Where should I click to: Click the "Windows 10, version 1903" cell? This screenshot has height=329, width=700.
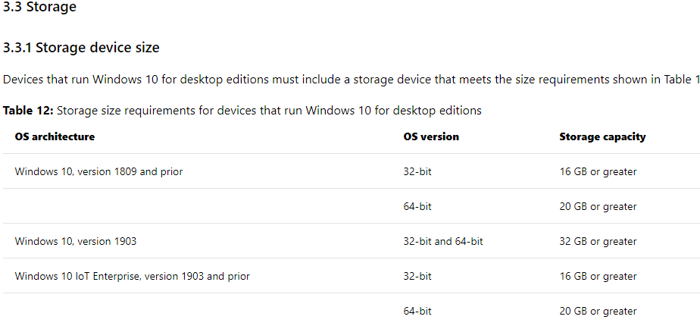pos(76,241)
